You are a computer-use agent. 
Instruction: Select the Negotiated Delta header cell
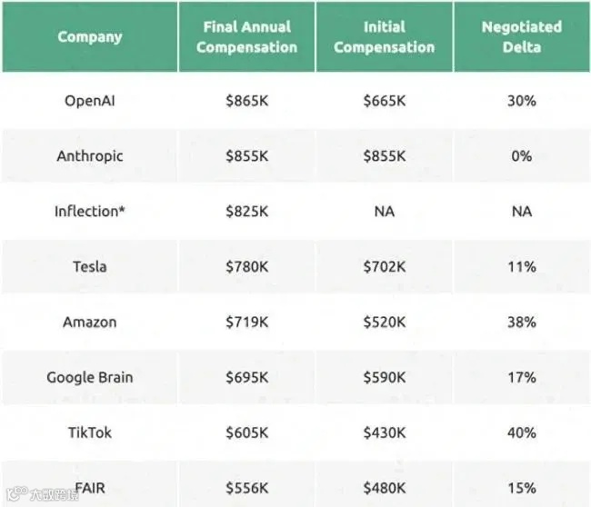click(521, 37)
